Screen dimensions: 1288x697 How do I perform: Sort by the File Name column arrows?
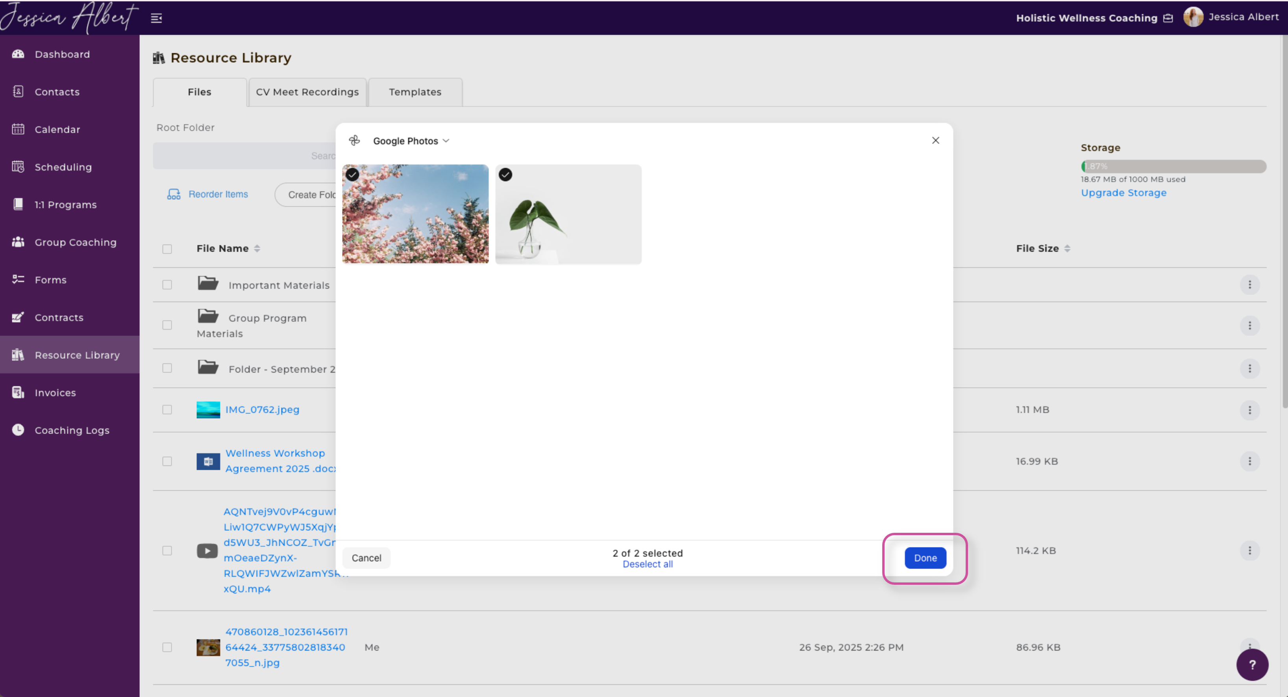tap(257, 249)
